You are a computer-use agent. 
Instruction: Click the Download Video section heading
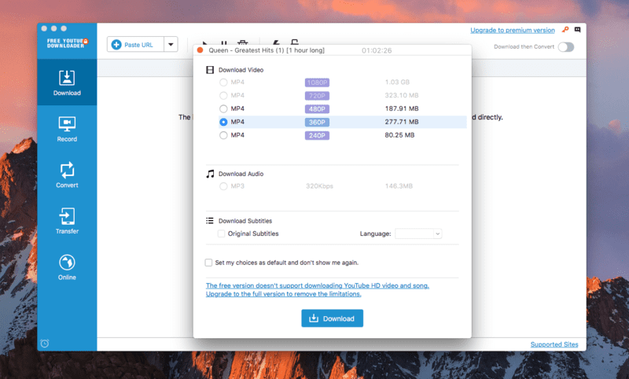click(x=241, y=70)
